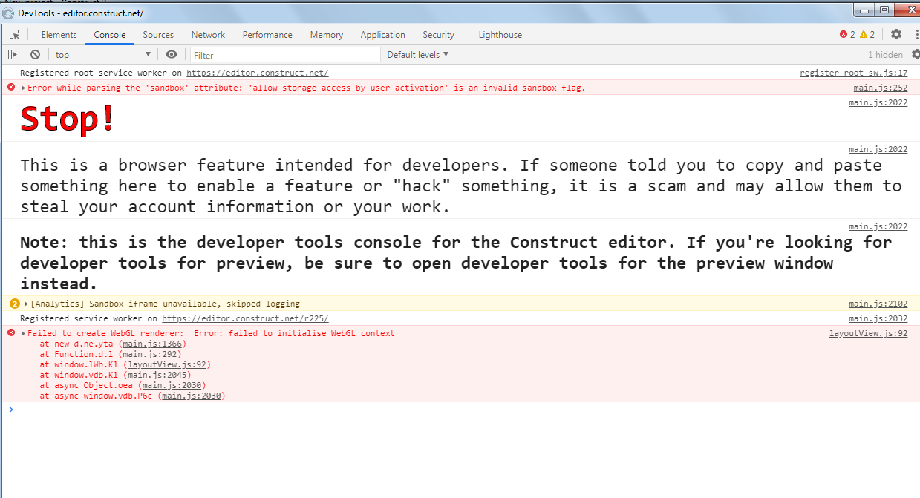Open the layoutView.js:92 source link on right
The height and width of the screenshot is (498, 920).
[x=868, y=334]
